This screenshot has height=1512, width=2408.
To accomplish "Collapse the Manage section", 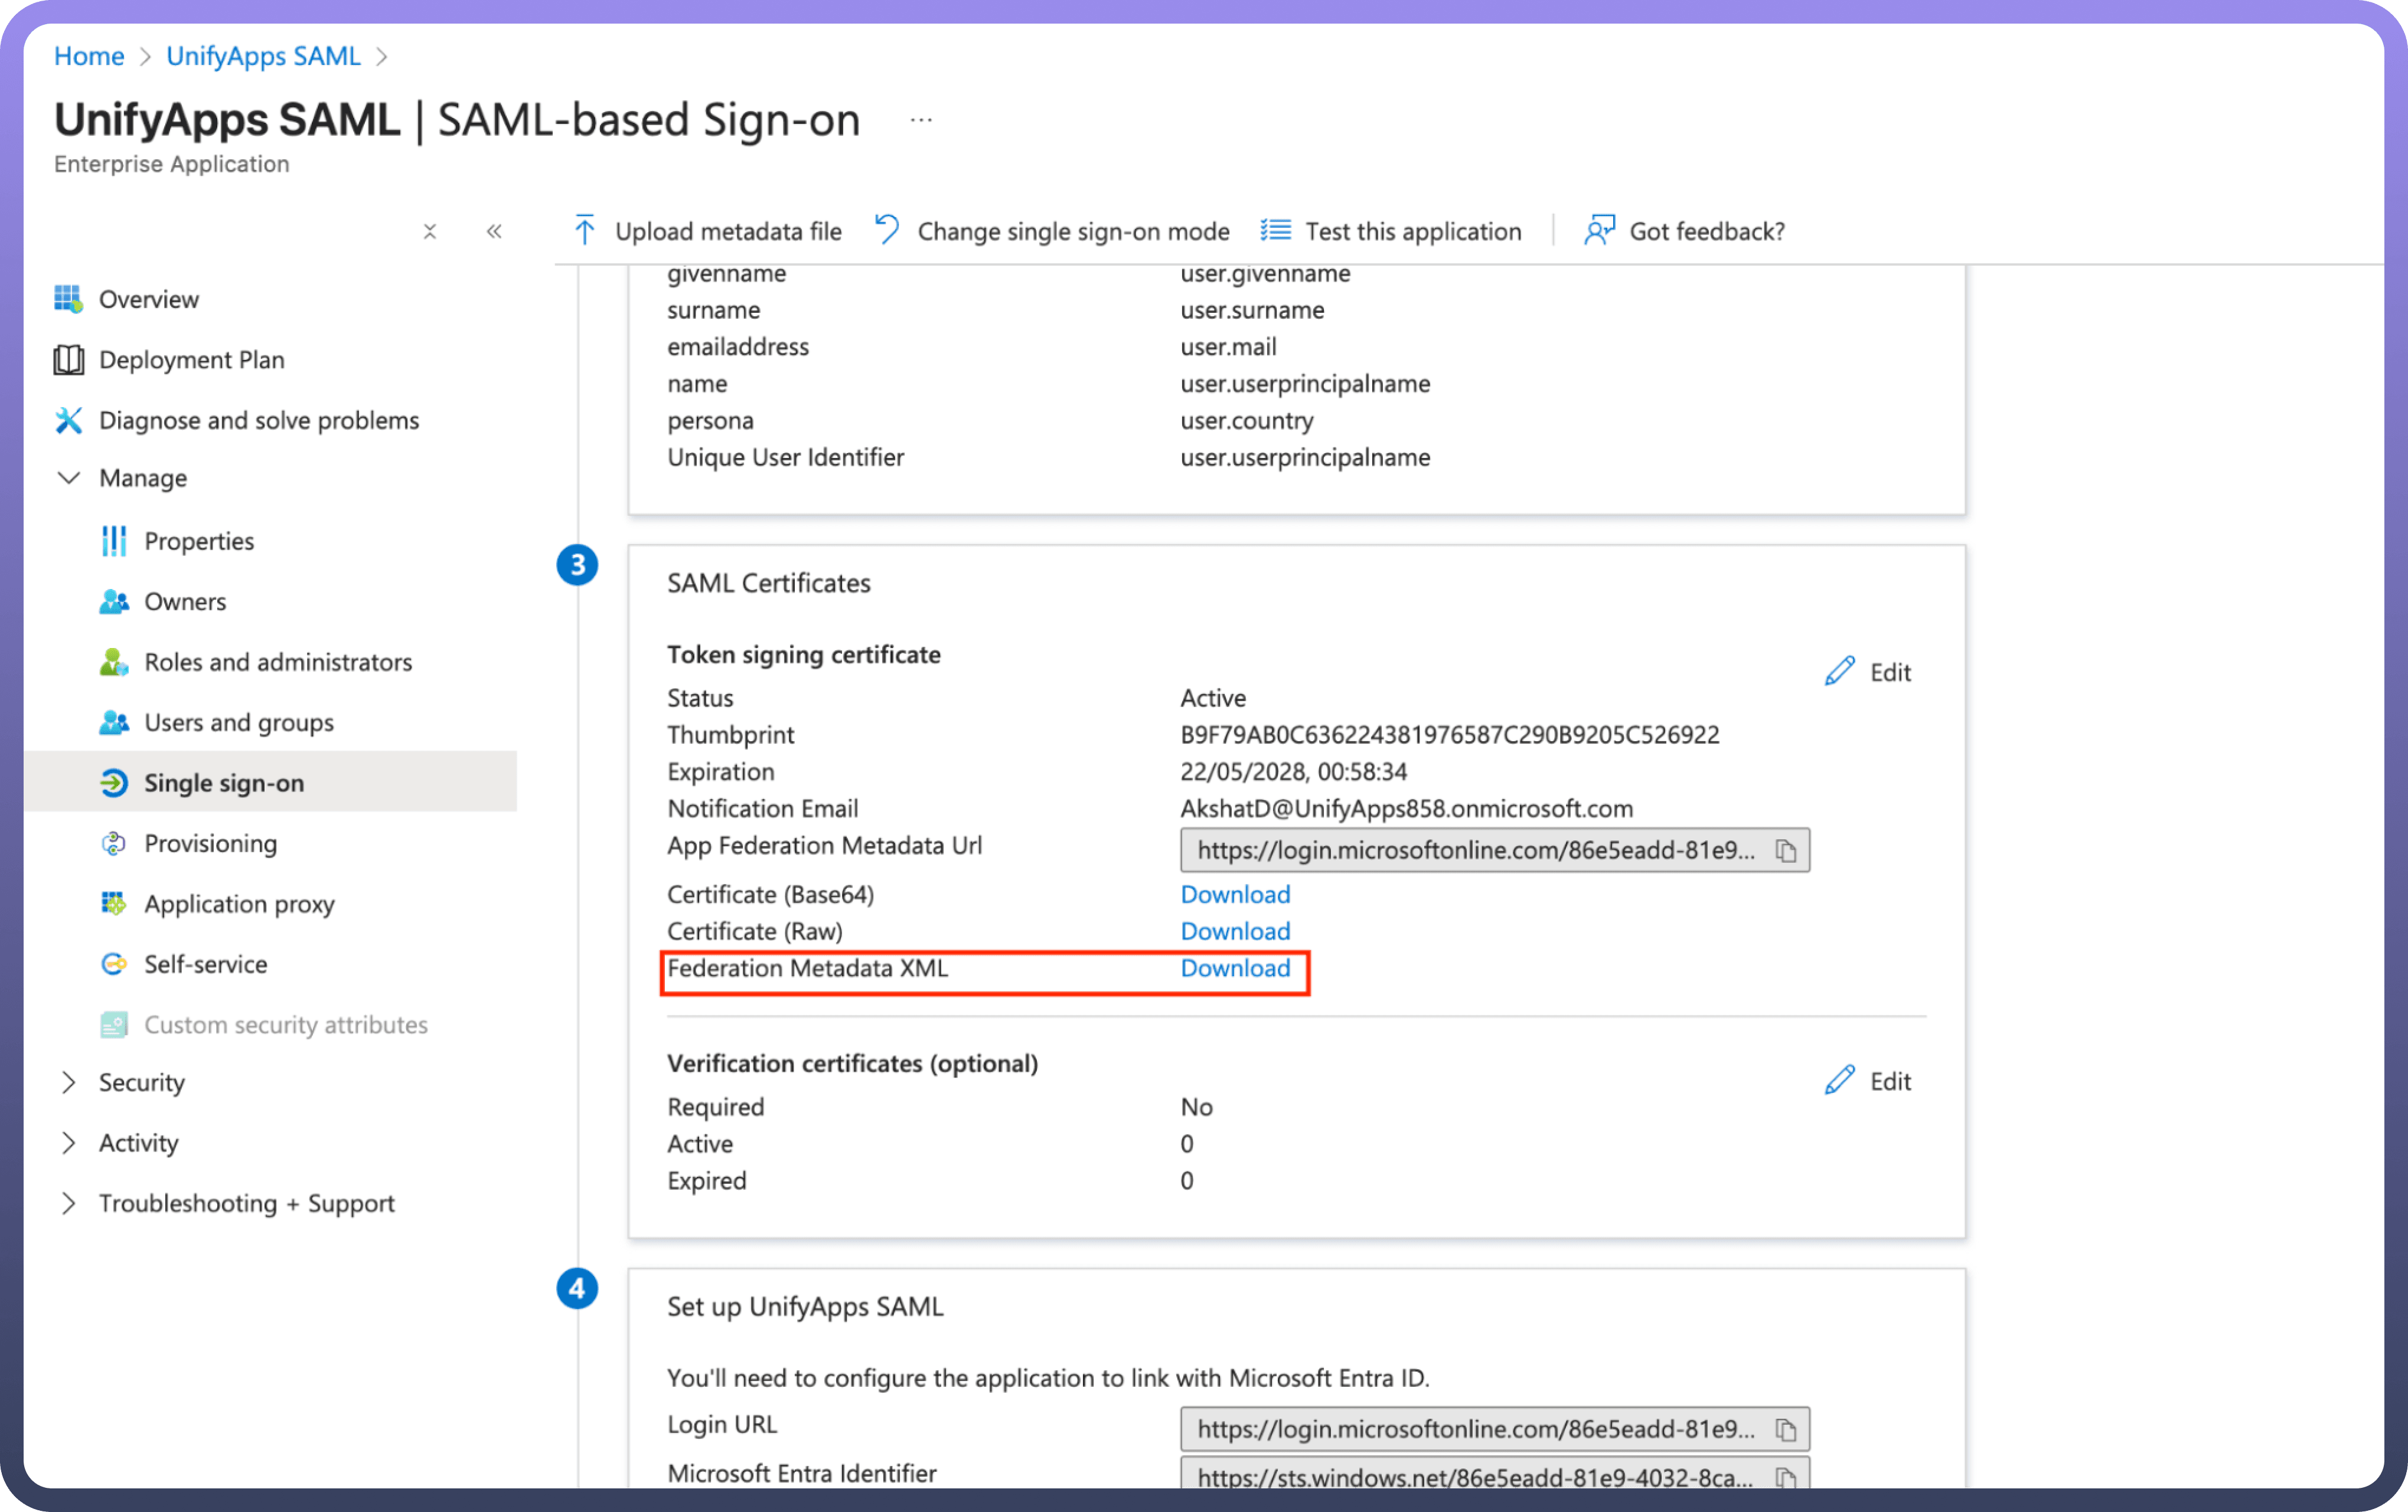I will pyautogui.click(x=68, y=477).
